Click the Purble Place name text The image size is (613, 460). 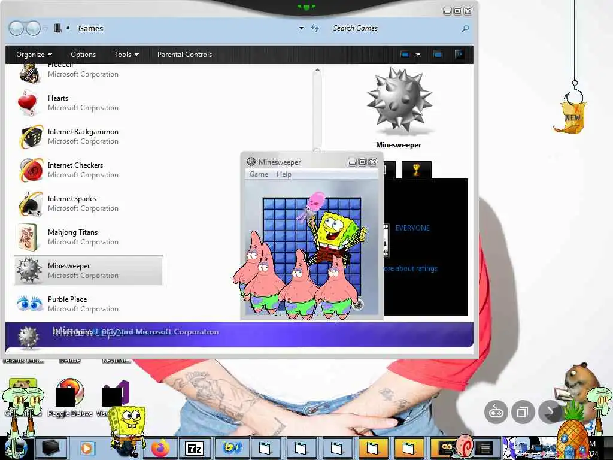67,299
